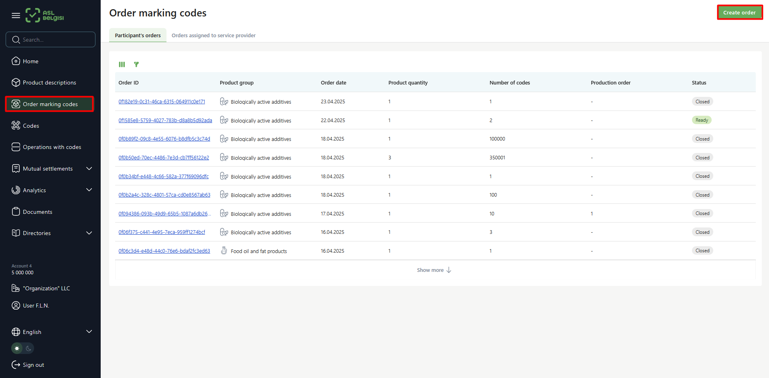Click the Number of codes column header
The width and height of the screenshot is (769, 378).
point(509,82)
